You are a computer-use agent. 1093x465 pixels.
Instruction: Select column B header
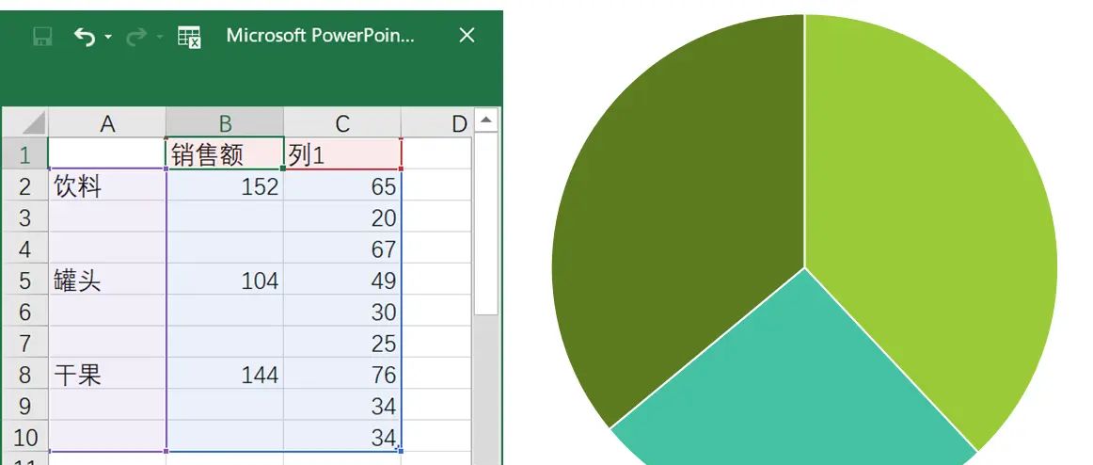click(x=225, y=123)
